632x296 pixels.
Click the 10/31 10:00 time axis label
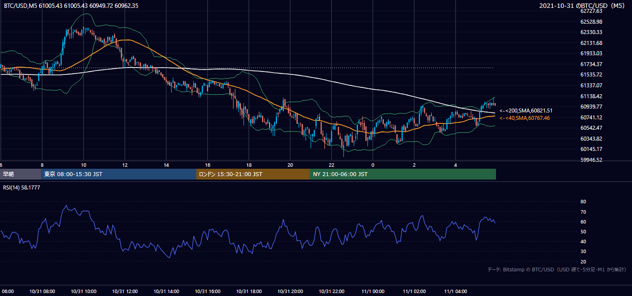coord(84,291)
